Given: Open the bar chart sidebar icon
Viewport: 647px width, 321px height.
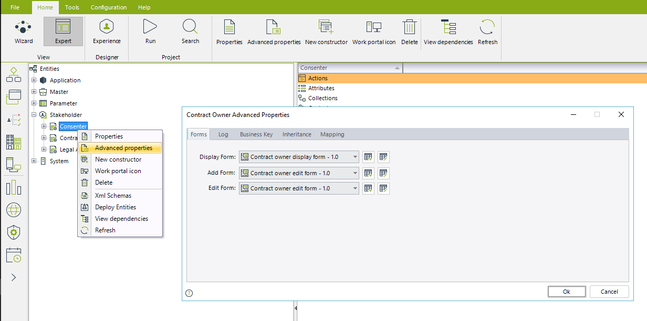Looking at the screenshot, I should coord(14,187).
